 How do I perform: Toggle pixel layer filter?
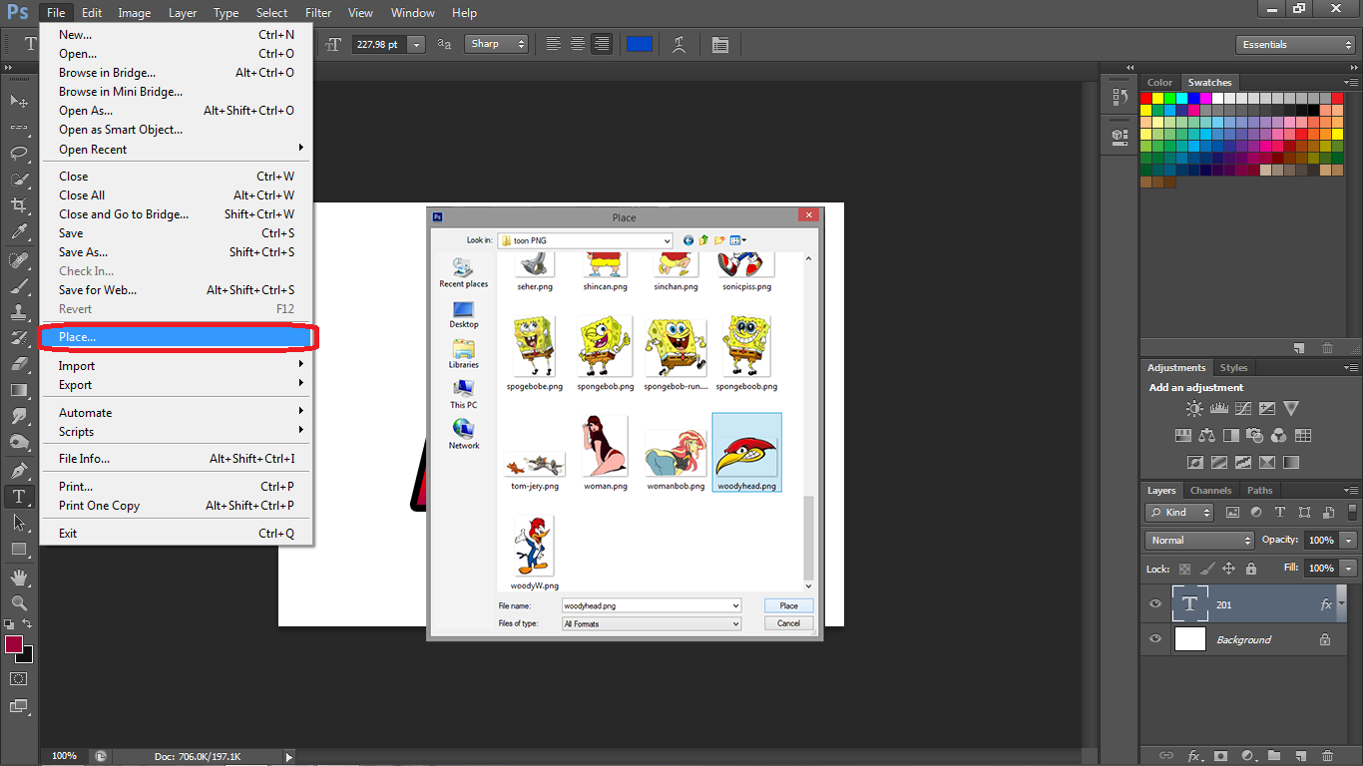(x=1232, y=513)
